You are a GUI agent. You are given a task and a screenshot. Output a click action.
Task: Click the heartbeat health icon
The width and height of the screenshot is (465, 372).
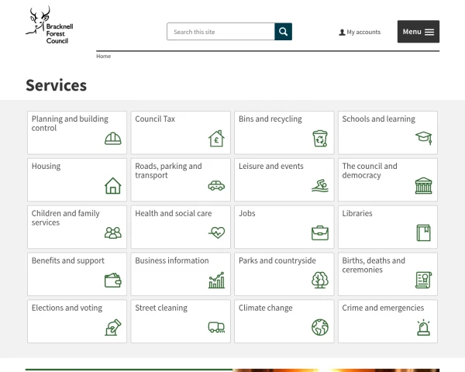(x=216, y=232)
